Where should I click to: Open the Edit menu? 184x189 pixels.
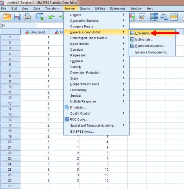pos(14,8)
